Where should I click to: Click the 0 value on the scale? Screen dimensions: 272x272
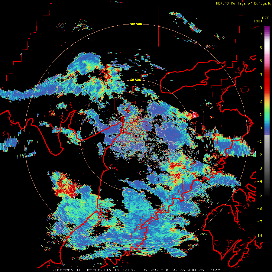[x=261, y=128]
